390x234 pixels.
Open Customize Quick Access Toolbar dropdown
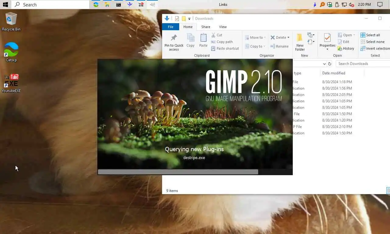(x=189, y=19)
